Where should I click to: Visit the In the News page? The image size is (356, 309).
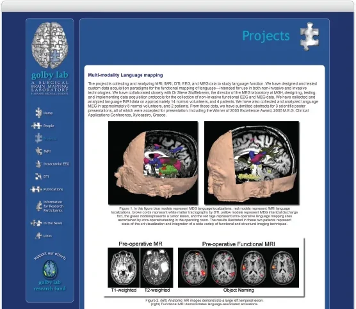(x=53, y=223)
